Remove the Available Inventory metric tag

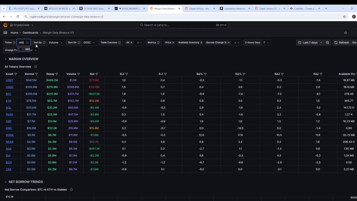[201, 43]
